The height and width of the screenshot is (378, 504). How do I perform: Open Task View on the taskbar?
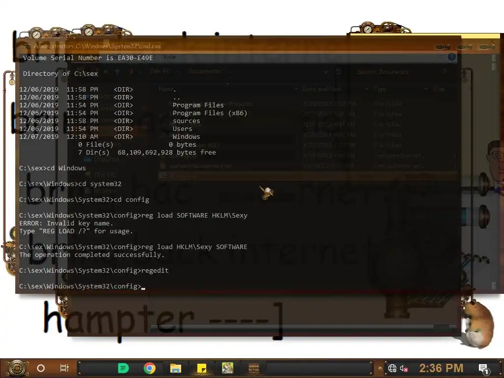point(64,368)
